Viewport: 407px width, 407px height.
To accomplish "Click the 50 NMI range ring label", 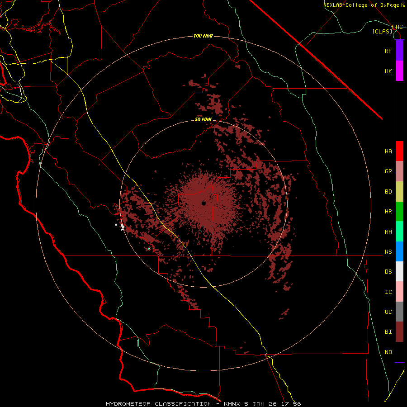I will pyautogui.click(x=203, y=120).
